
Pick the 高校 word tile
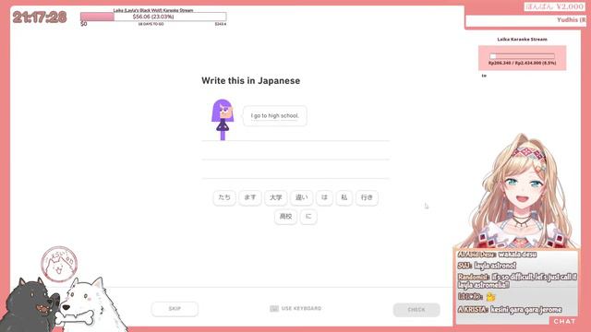pos(285,217)
